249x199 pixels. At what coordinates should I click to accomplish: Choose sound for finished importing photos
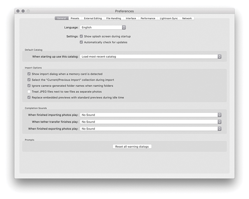click(150, 115)
